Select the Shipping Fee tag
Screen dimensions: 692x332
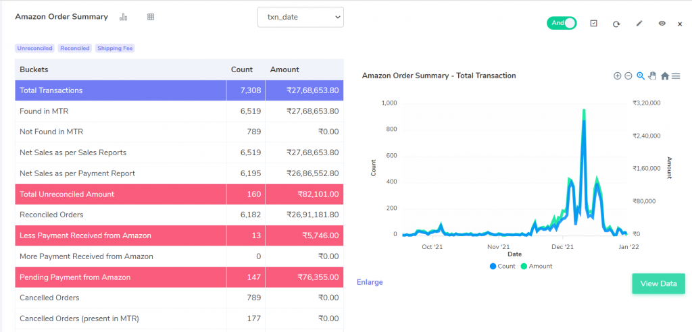[x=115, y=48]
